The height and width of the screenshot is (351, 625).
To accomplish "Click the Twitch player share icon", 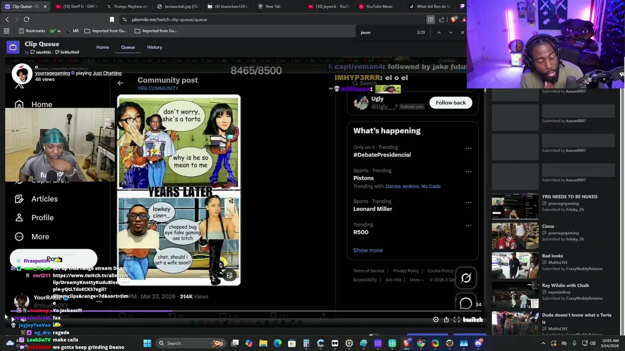I will click(446, 320).
